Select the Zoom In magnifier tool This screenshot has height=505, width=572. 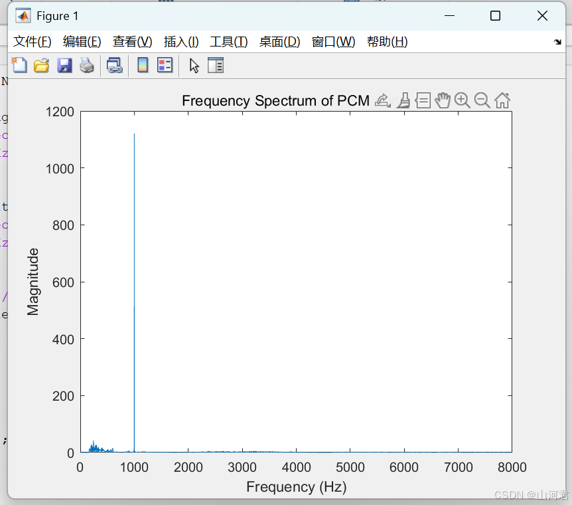[x=463, y=100]
